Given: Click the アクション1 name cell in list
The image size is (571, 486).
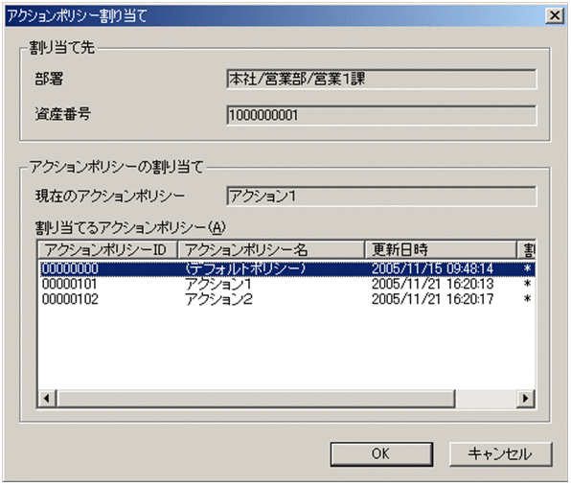Looking at the screenshot, I should pyautogui.click(x=218, y=284).
